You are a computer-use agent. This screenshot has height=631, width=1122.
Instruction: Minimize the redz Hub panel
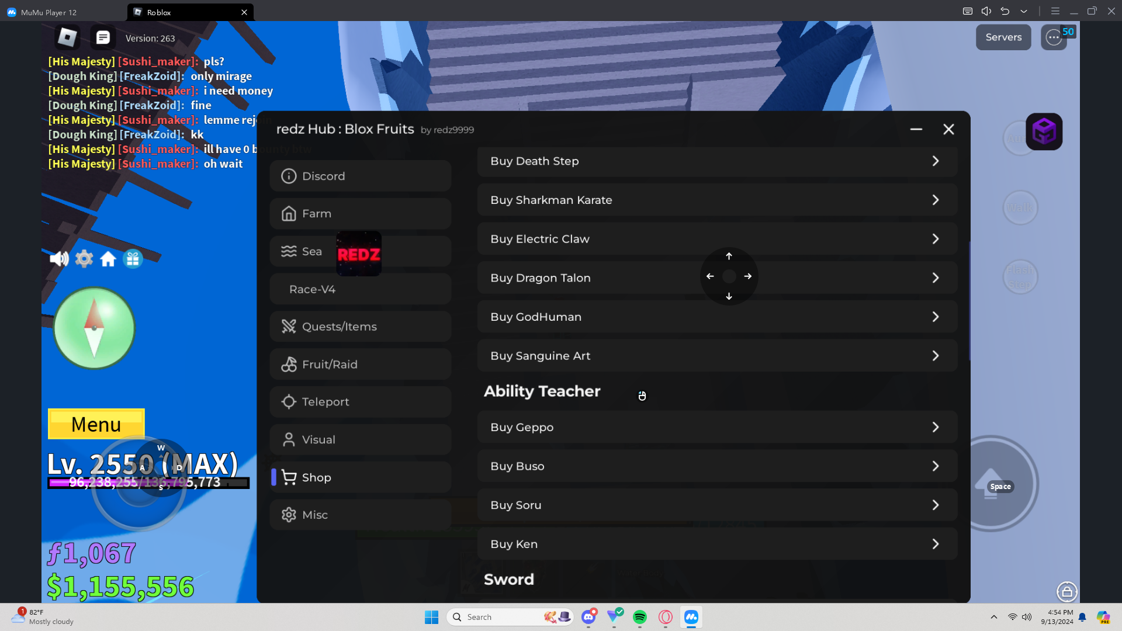coord(916,129)
